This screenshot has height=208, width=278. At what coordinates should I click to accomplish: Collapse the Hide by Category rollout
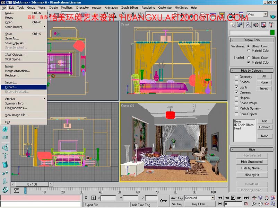point(252,71)
